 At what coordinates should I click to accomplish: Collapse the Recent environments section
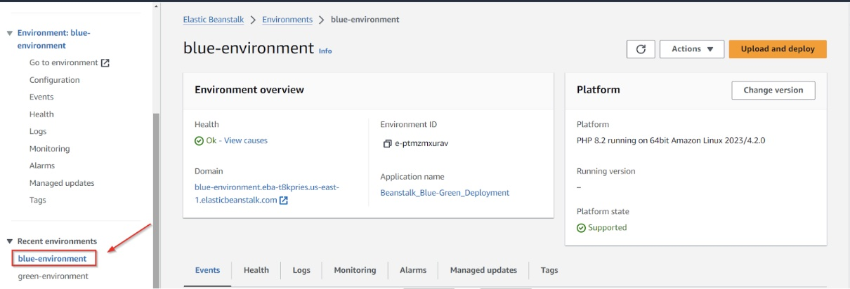pos(10,241)
